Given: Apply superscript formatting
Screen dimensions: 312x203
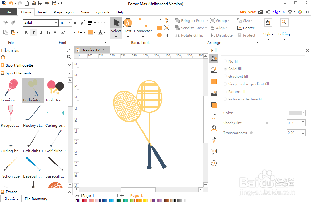Looking at the screenshot, I should (63, 32).
